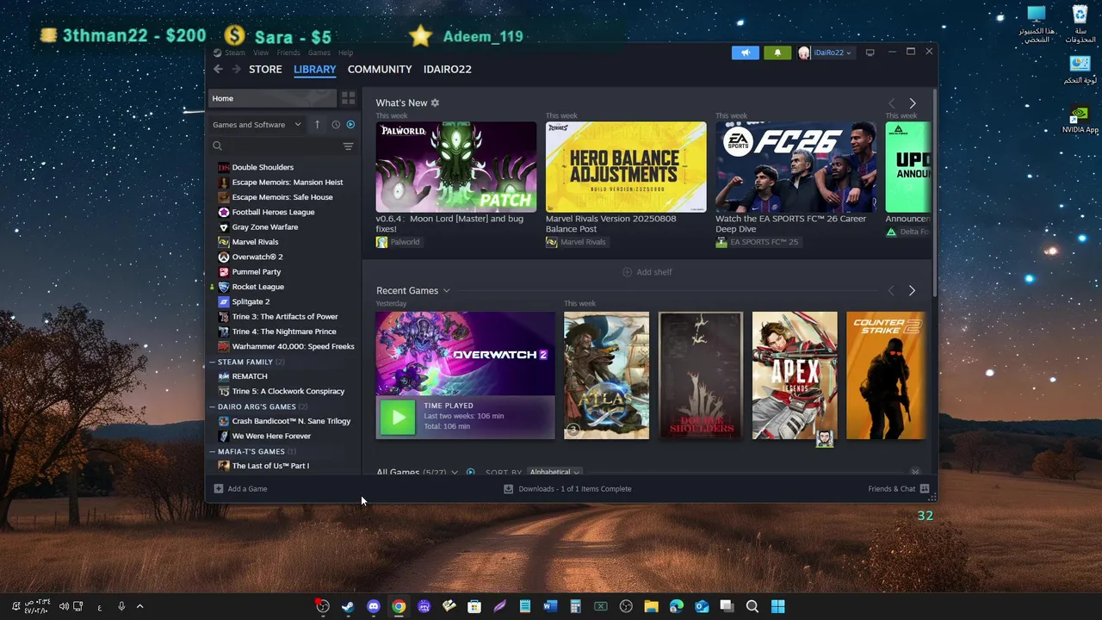The height and width of the screenshot is (620, 1102).
Task: Open the Counter-Strike 2 game cover
Action: 886,375
